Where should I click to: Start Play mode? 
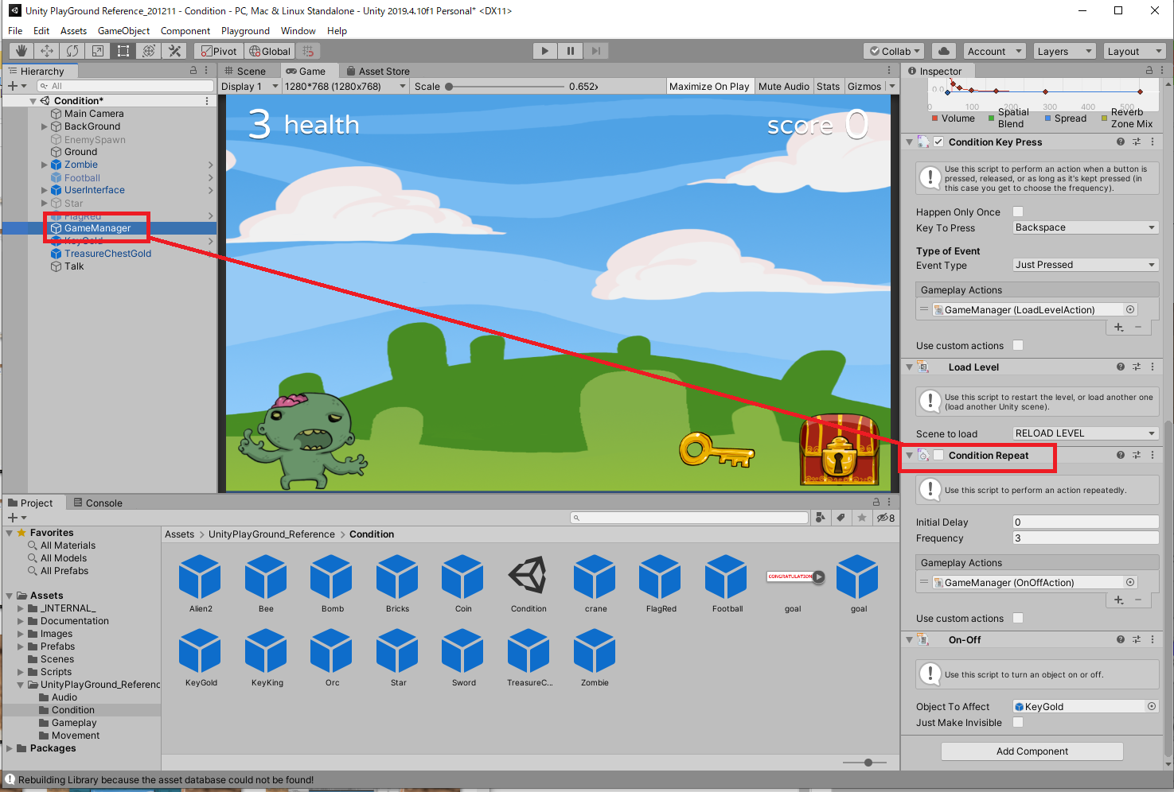(x=544, y=51)
